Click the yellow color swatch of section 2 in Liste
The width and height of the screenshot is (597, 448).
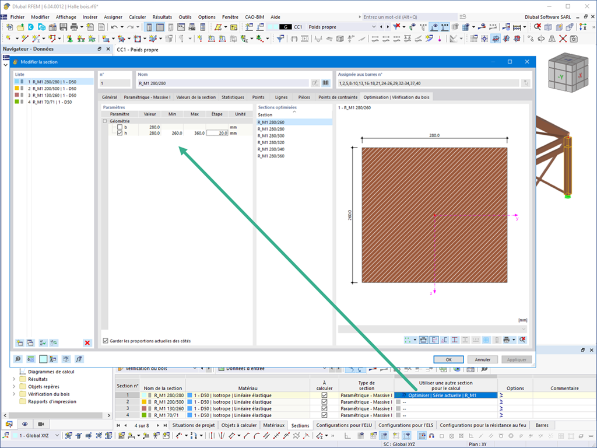click(x=17, y=89)
